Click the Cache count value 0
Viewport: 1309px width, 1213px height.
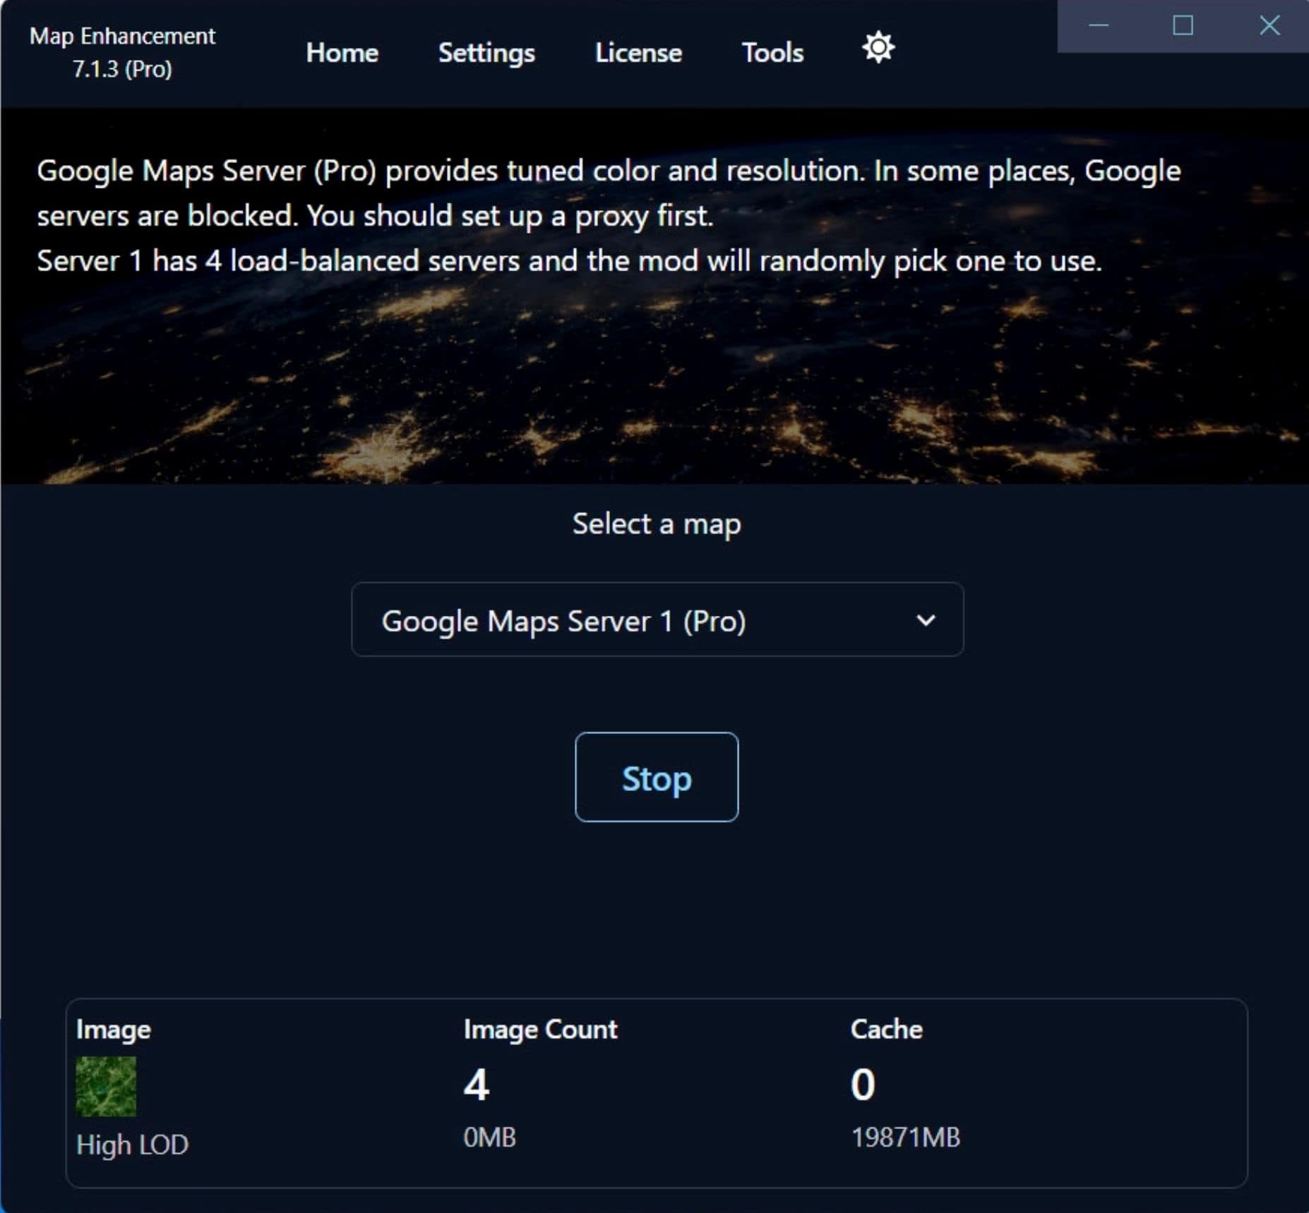point(863,1085)
